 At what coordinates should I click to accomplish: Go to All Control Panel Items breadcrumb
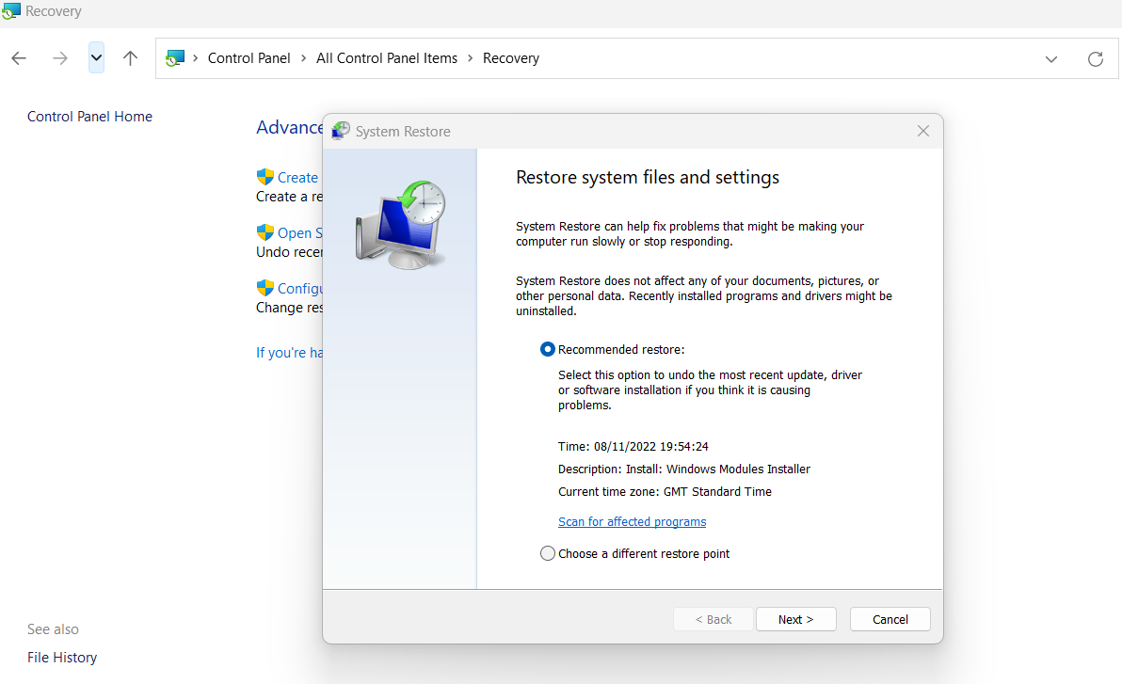click(386, 58)
